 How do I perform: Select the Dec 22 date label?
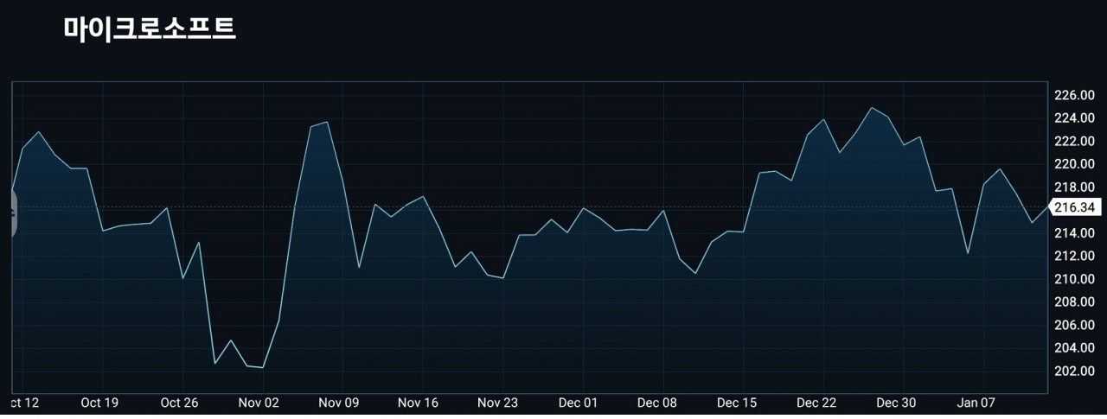pos(817,403)
